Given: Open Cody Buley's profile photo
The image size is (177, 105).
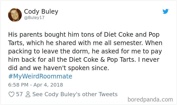Looking at the screenshot, I should (15, 15).
